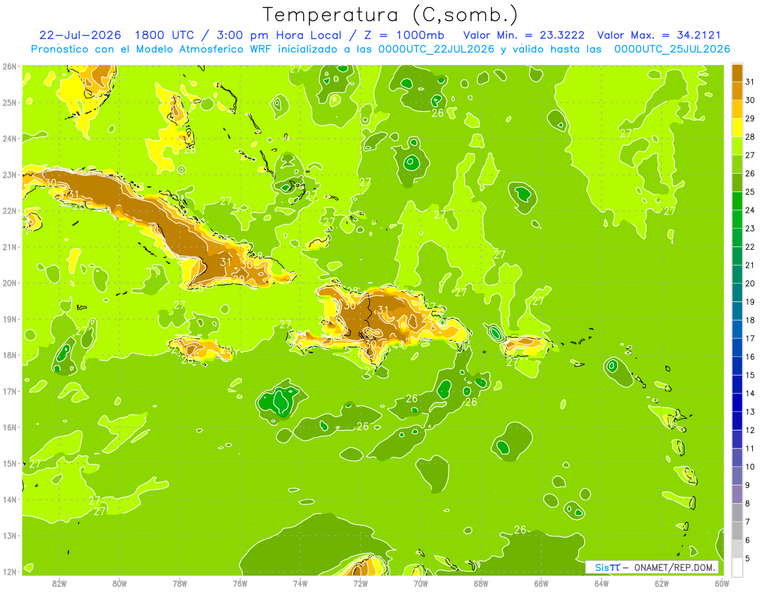This screenshot has height=592, width=767.
Task: Click the 74W longitude axis label
Action: [x=300, y=584]
